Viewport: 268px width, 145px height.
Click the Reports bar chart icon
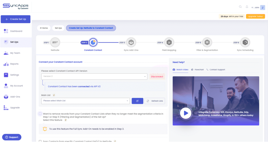pos(6,64)
